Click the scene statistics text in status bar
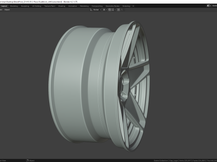The width and height of the screenshot is (217, 162). (185, 161)
